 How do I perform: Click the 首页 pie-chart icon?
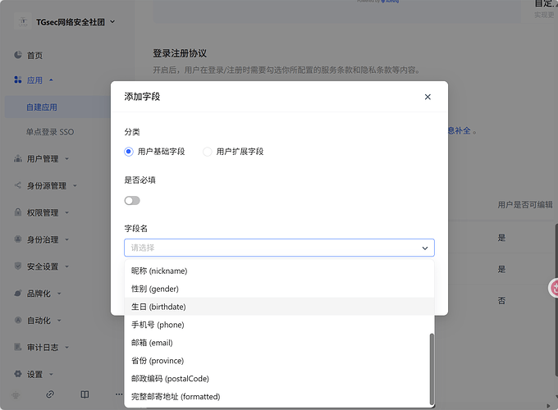(18, 55)
